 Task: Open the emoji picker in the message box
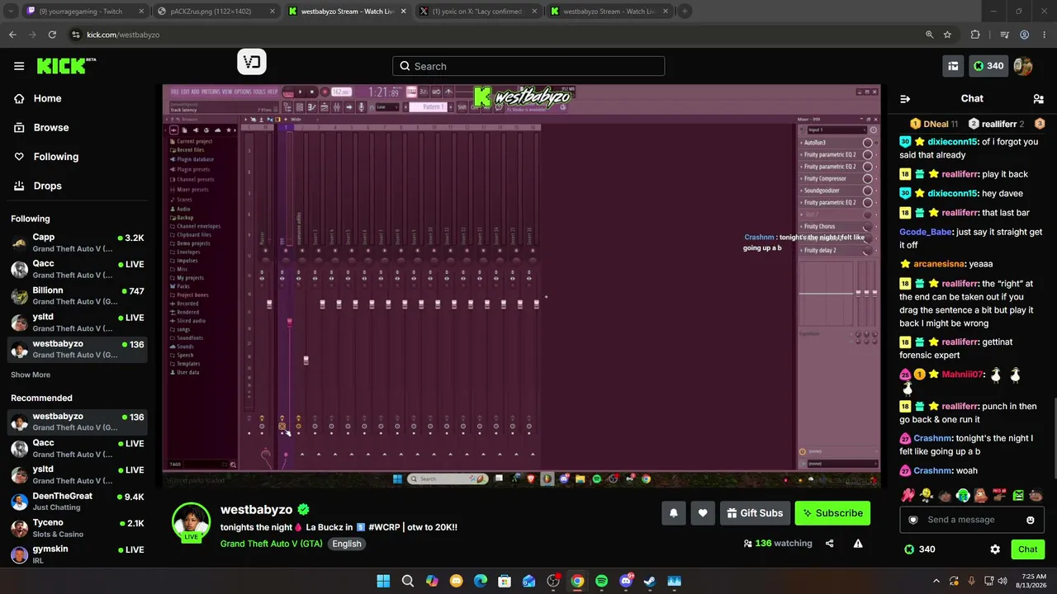(x=1031, y=520)
